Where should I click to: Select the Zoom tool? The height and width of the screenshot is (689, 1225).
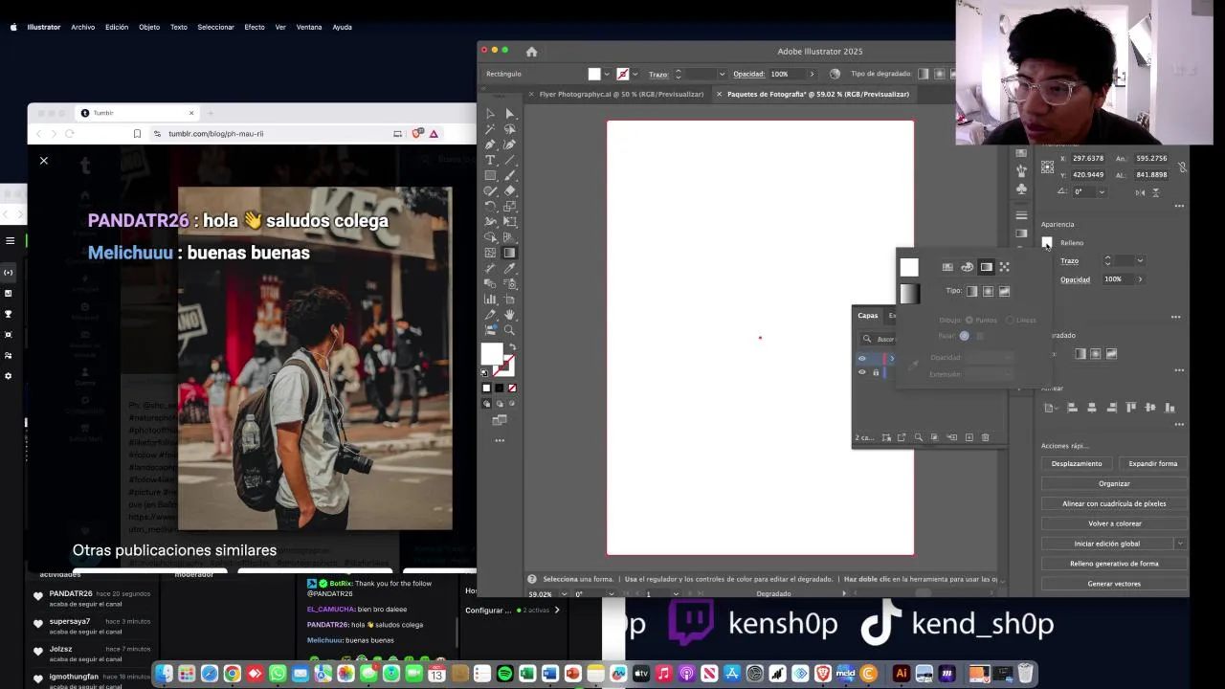coord(510,330)
